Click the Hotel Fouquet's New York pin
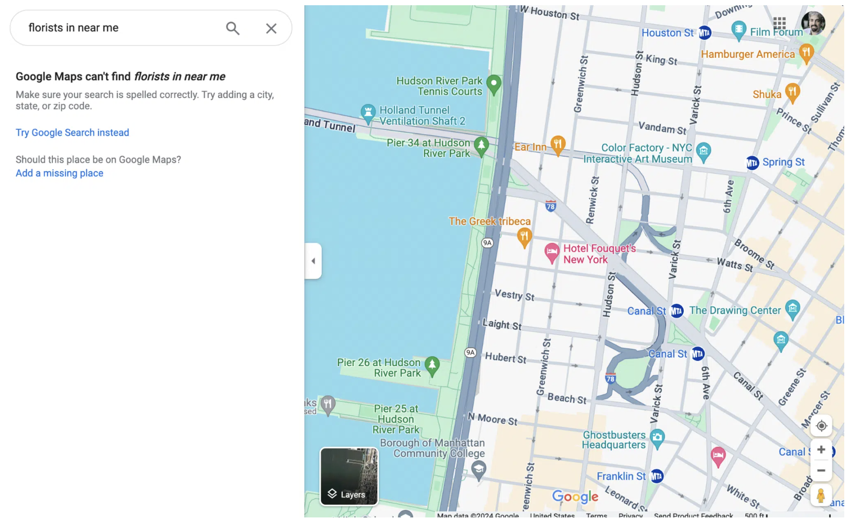This screenshot has width=850, height=530. click(551, 252)
